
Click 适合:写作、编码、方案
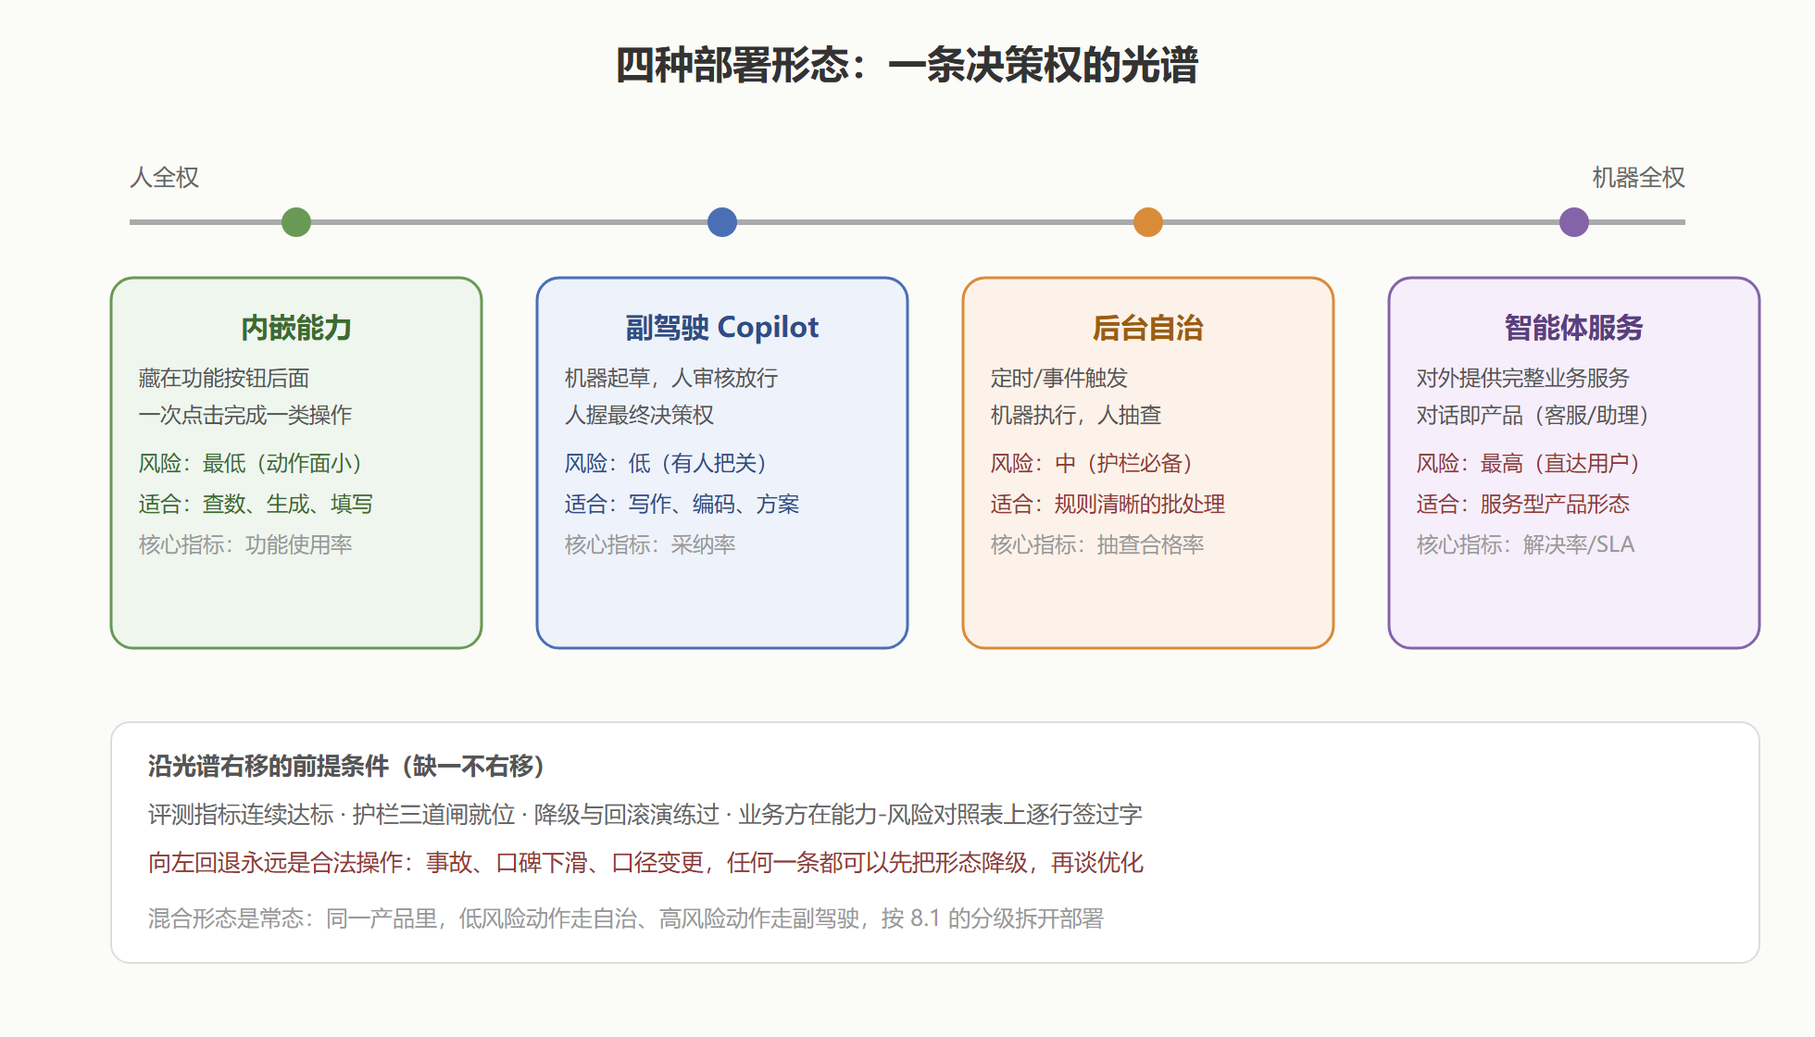[x=682, y=504]
